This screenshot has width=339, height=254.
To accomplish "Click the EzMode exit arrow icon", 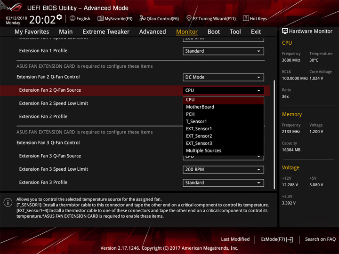I will coord(291,239).
